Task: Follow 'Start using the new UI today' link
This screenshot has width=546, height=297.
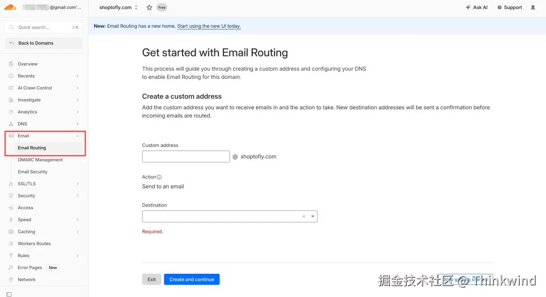Action: [209, 26]
